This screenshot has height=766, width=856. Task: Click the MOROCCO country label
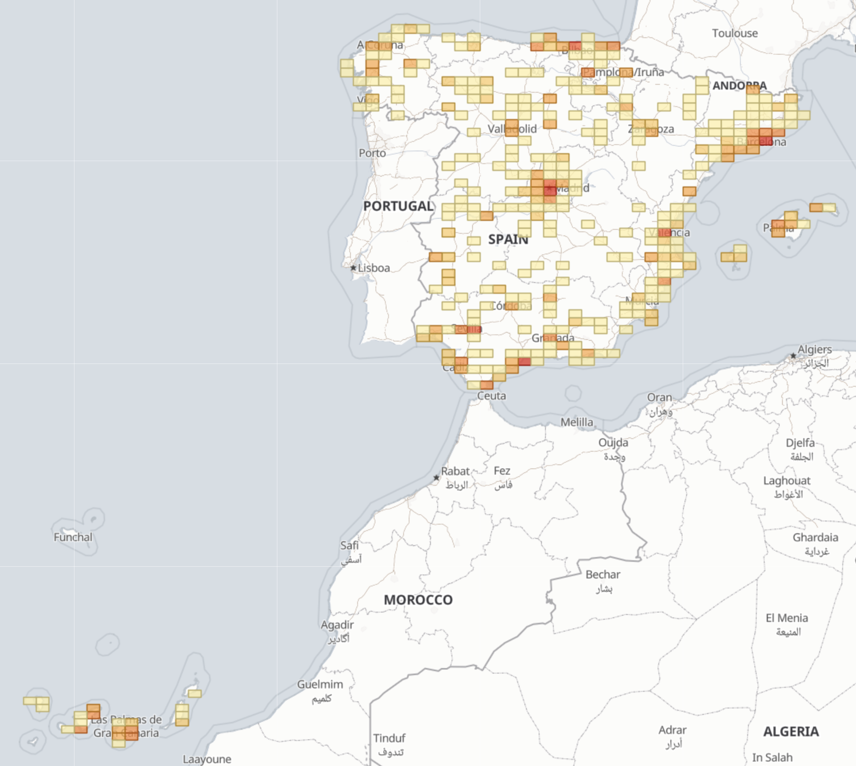coord(418,600)
